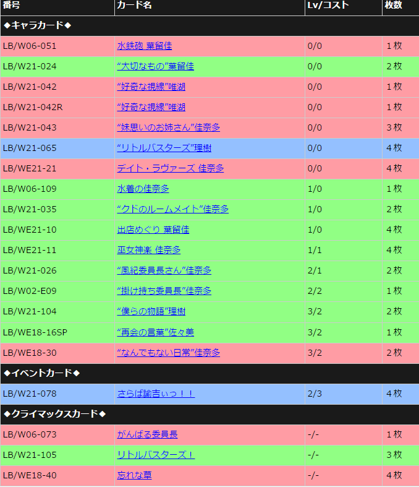Viewport: 419px width, 487px height.
Task: Select card number LB/WE21-10
Action: click(x=30, y=230)
